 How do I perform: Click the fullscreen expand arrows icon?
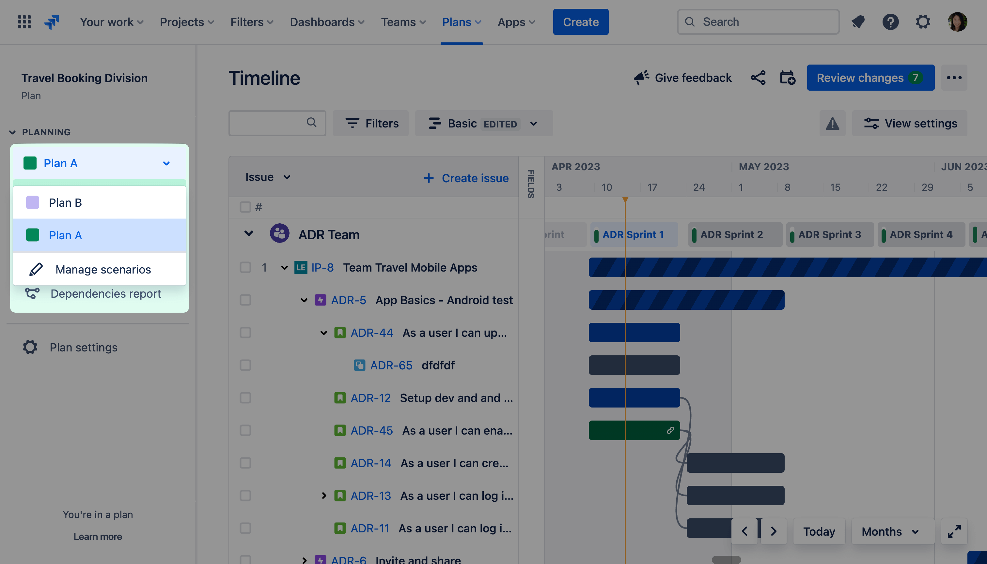tap(954, 531)
